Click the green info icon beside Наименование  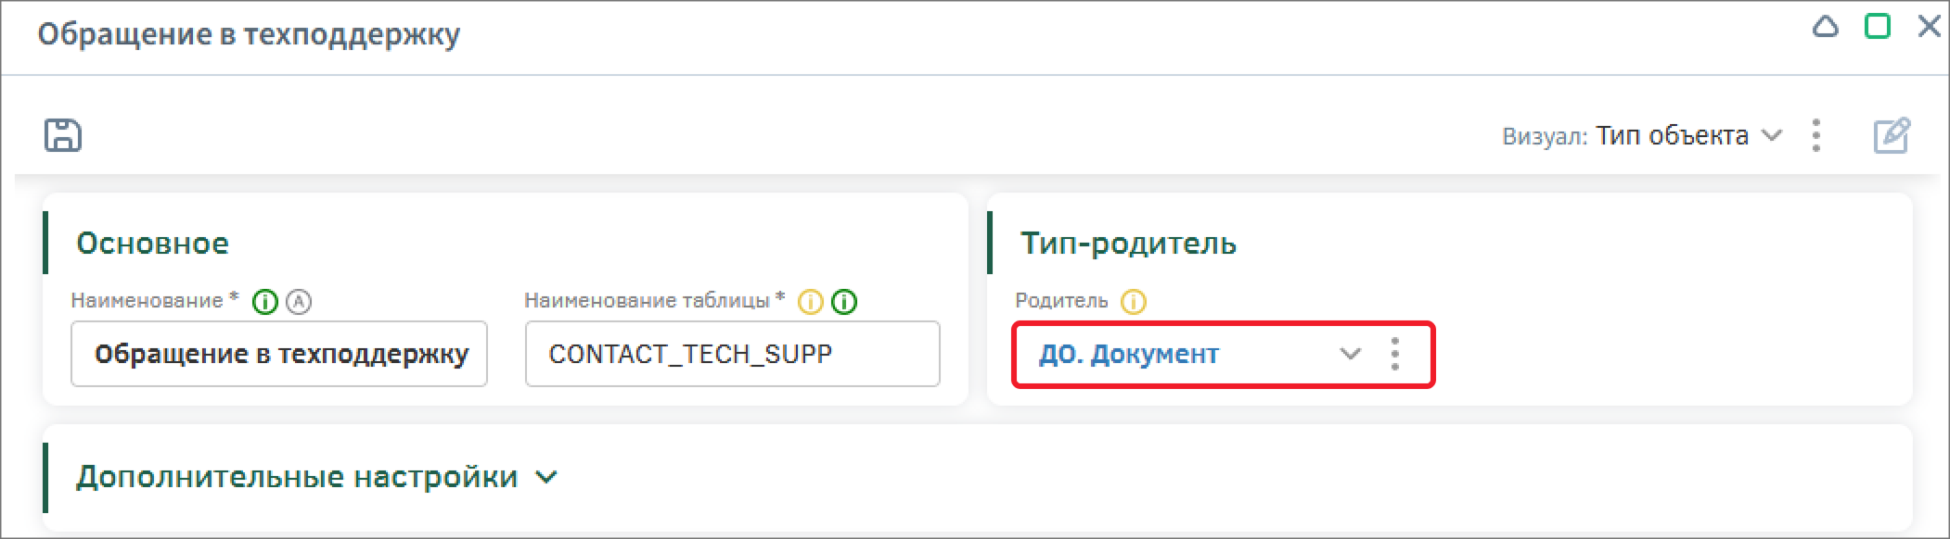pos(265,302)
